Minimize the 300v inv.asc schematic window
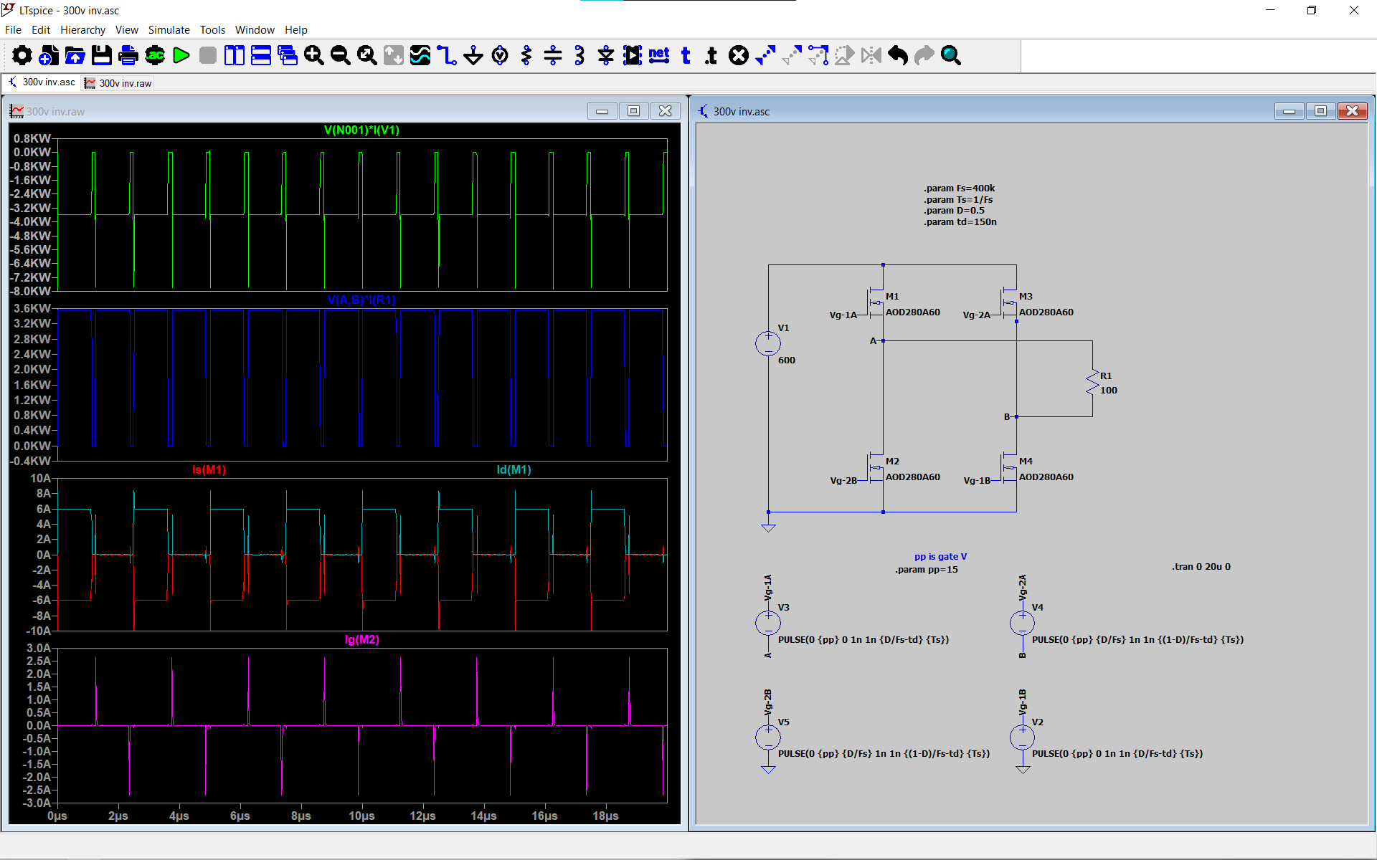 [x=1289, y=111]
